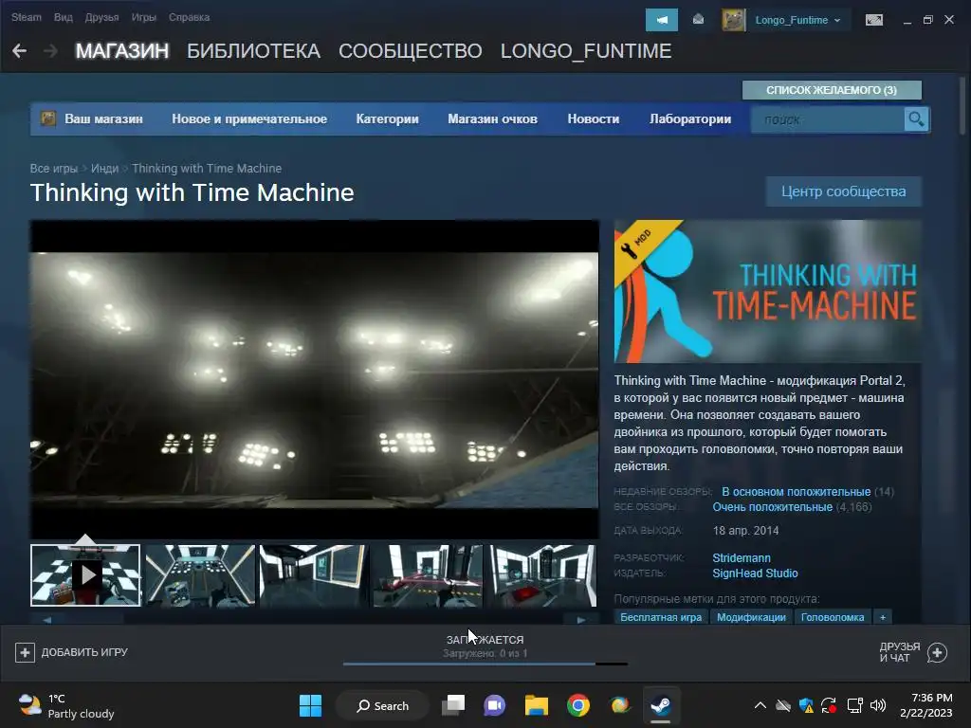Select the third screenshot thumbnail
The width and height of the screenshot is (971, 728).
coord(314,575)
